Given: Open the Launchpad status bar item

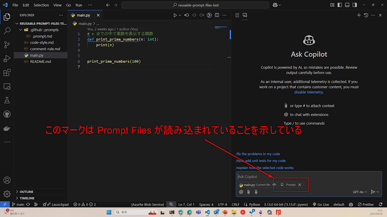Looking at the screenshot, I should pyautogui.click(x=55, y=204).
